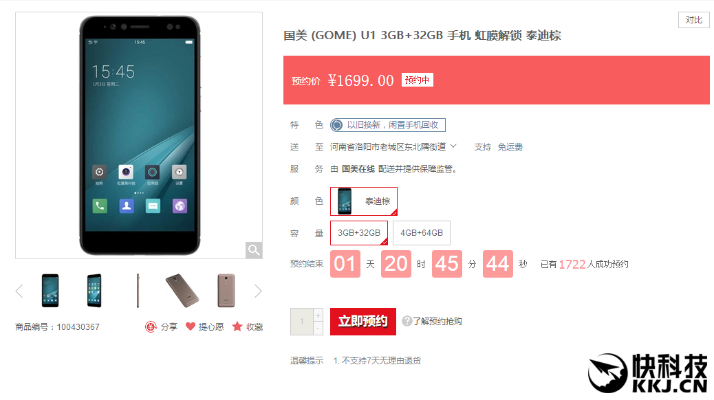Screen dimensions: 714x400
Task: Click the question mark help icon
Action: coord(407,321)
